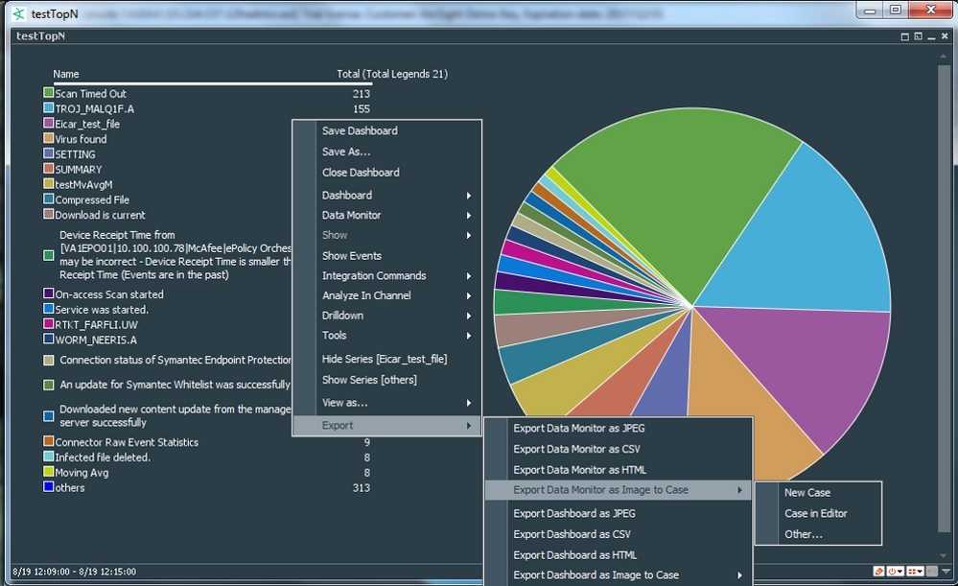Screen dimensions: 958x586
Task: Click the ArcSight app icon in title bar
Action: (19, 13)
